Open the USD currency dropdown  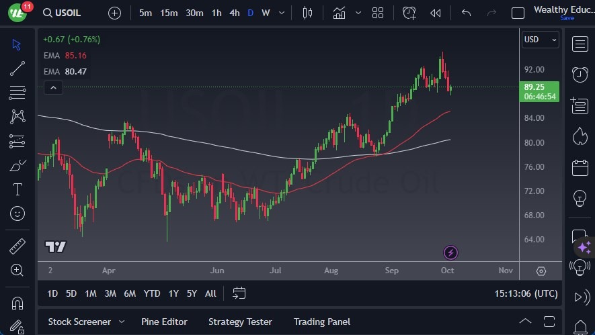540,40
